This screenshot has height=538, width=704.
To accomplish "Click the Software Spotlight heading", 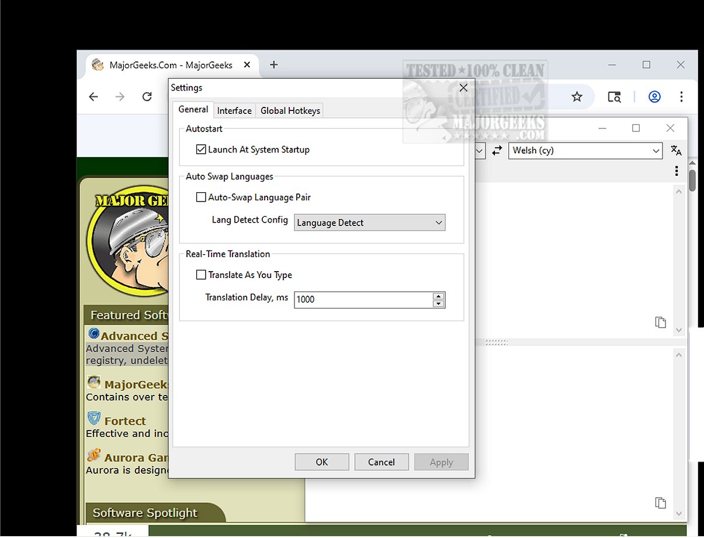I will 145,513.
